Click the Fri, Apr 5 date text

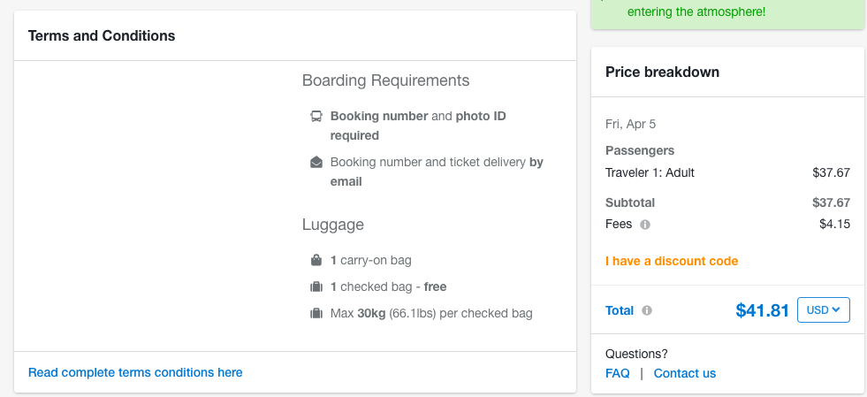click(630, 124)
